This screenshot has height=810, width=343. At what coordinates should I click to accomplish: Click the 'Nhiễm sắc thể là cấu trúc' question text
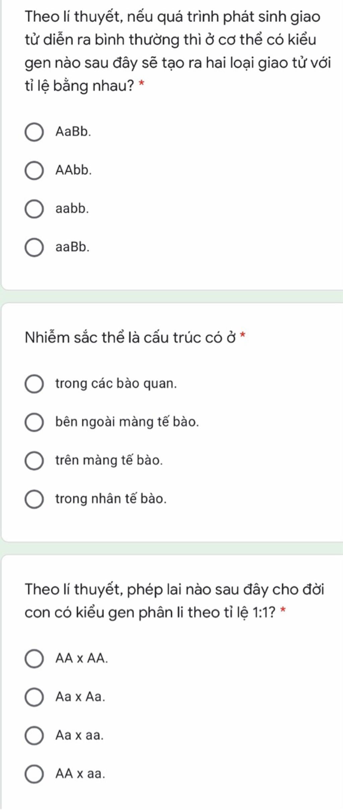131,337
